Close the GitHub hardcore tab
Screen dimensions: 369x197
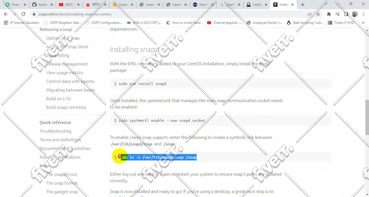[52, 4]
